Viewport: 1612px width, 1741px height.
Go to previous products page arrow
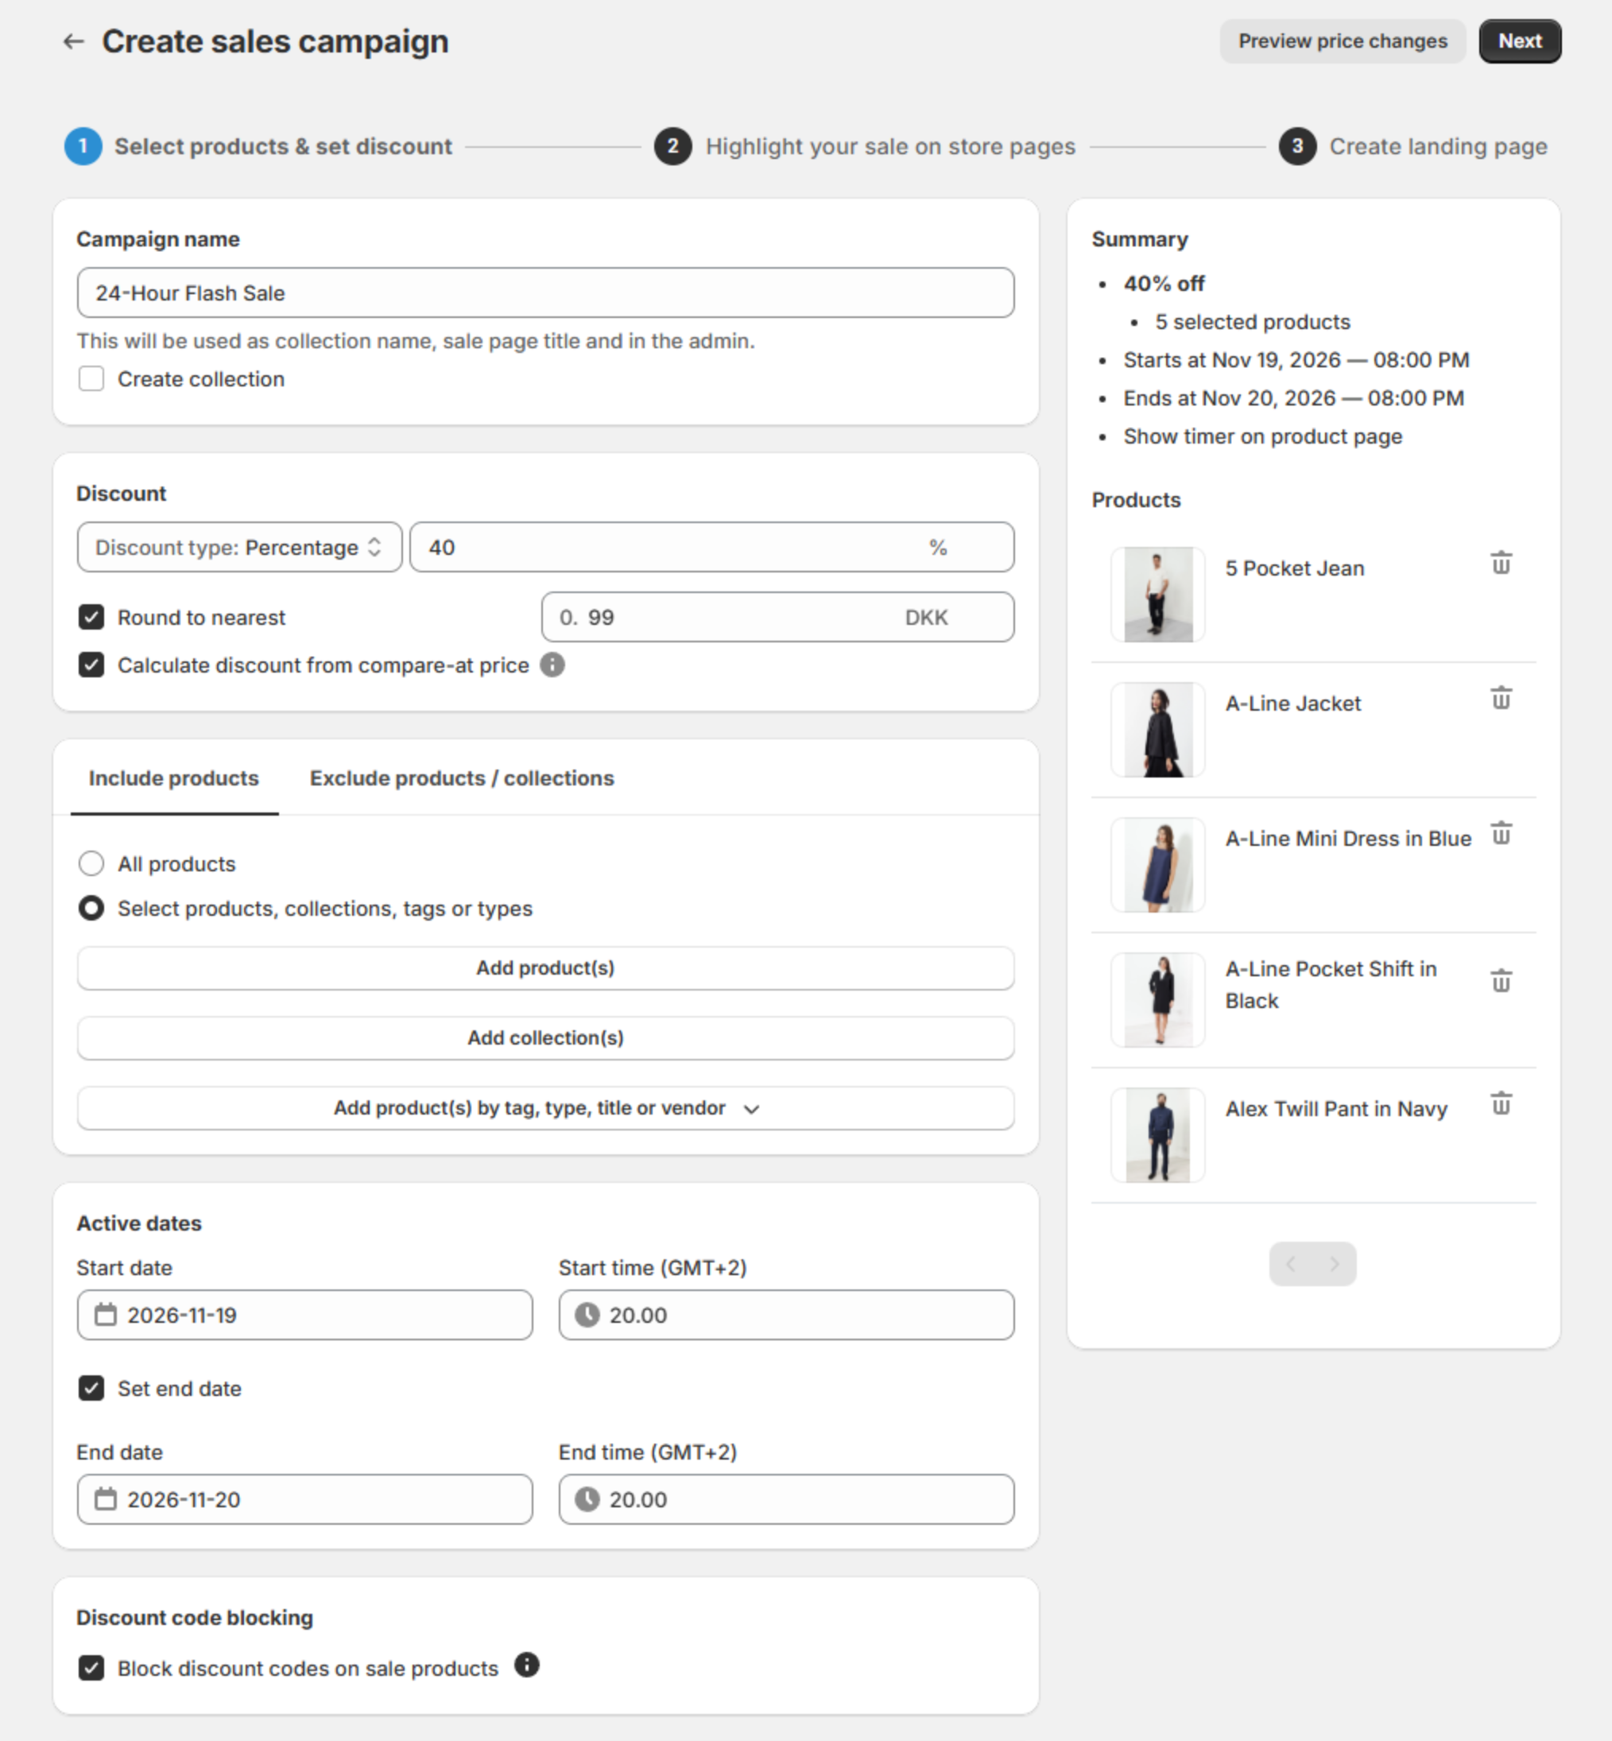(x=1291, y=1264)
